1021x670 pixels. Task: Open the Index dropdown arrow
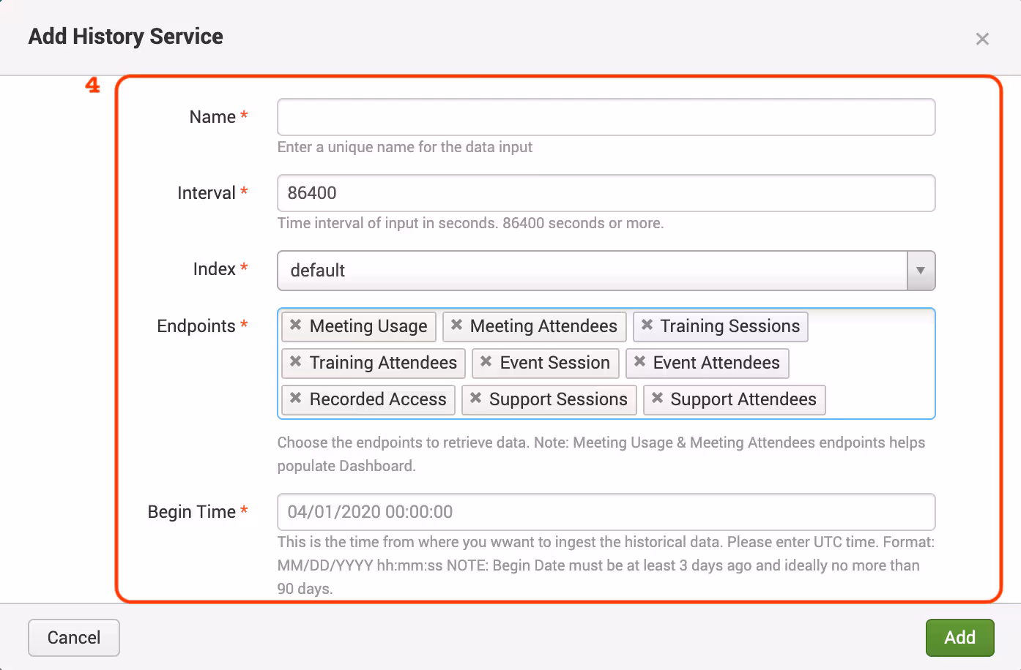921,271
